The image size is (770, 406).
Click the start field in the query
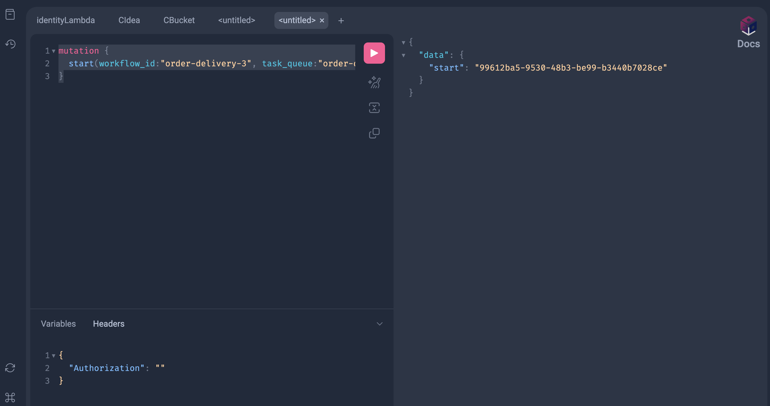point(81,63)
